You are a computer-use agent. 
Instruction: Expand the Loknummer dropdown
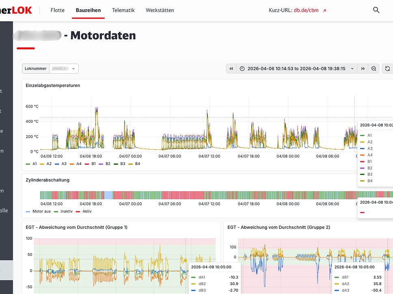coord(64,68)
